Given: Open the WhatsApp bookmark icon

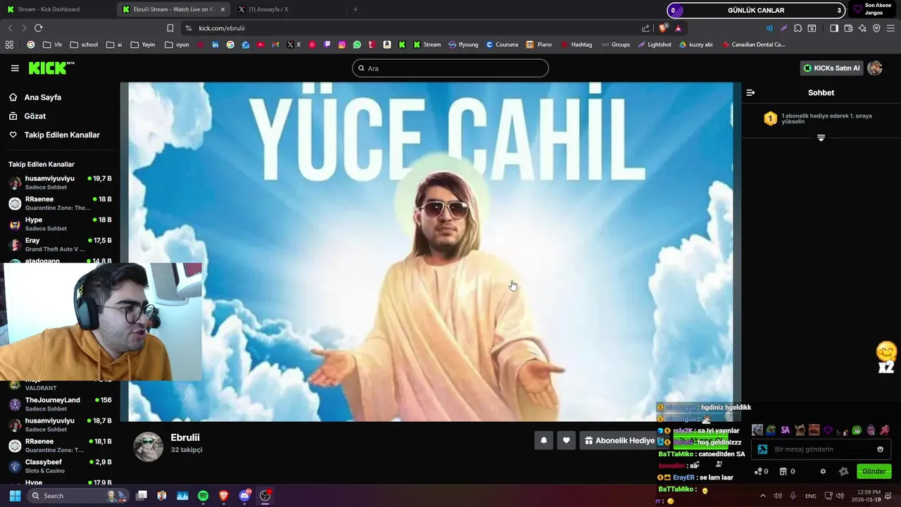Looking at the screenshot, I should (x=357, y=44).
